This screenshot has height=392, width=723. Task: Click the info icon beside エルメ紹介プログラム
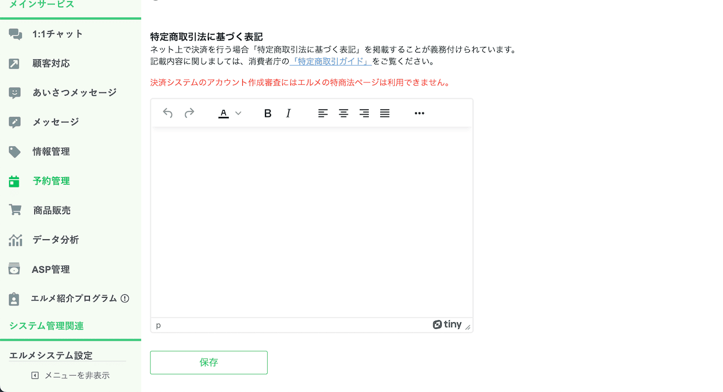coord(125,298)
